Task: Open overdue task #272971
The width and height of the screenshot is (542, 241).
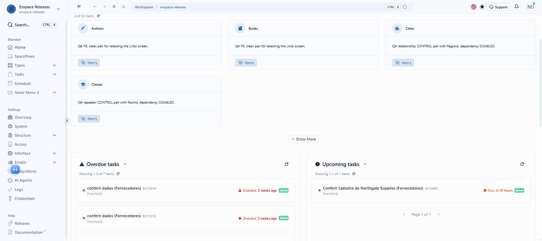Action: pos(186,218)
